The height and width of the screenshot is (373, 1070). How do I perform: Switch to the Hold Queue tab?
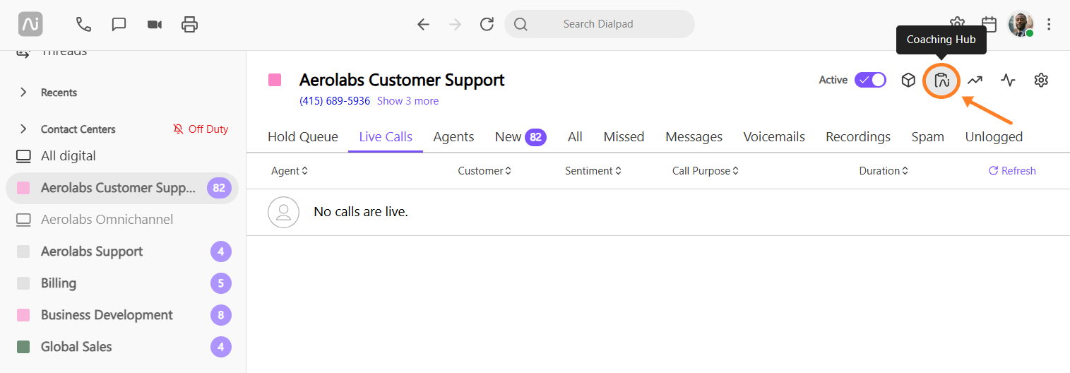click(303, 137)
